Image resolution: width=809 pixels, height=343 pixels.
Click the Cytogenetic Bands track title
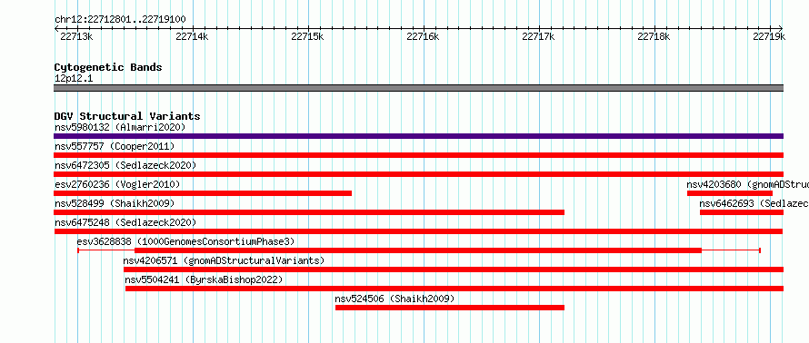coord(108,67)
